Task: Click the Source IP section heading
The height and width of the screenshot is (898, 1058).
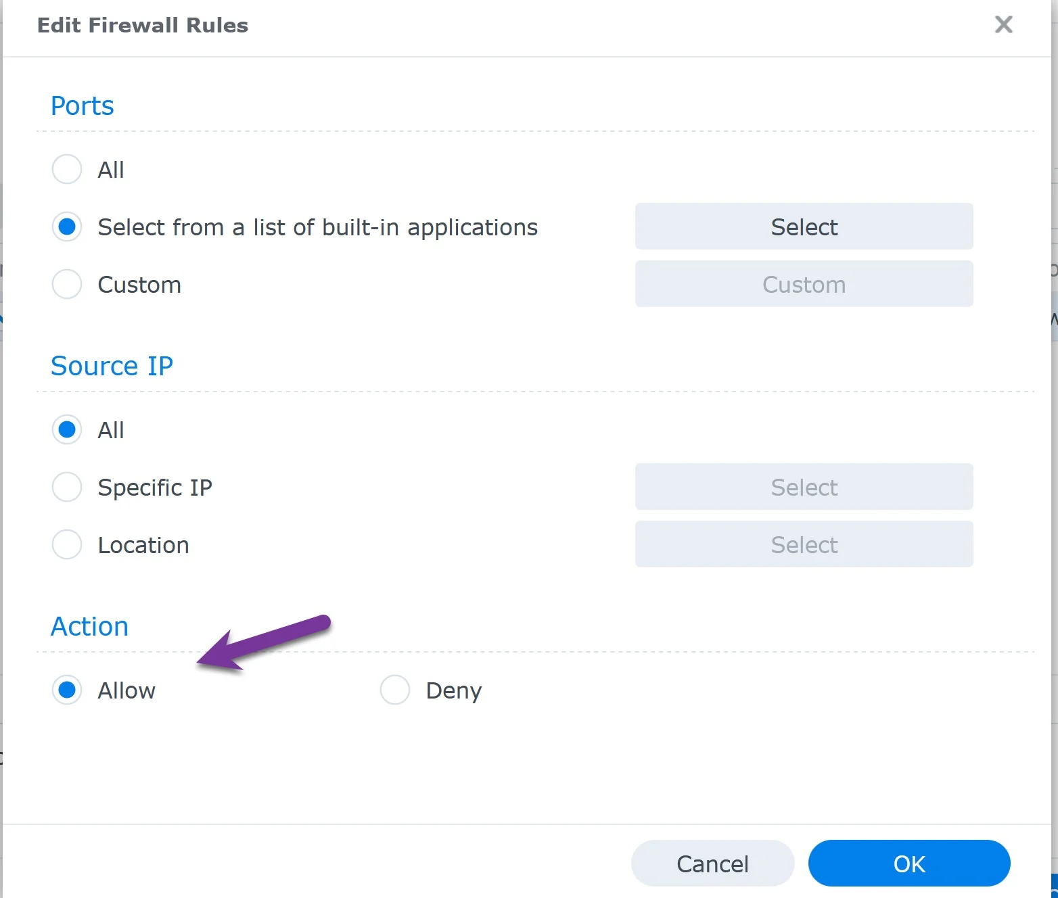Action: pyautogui.click(x=112, y=366)
